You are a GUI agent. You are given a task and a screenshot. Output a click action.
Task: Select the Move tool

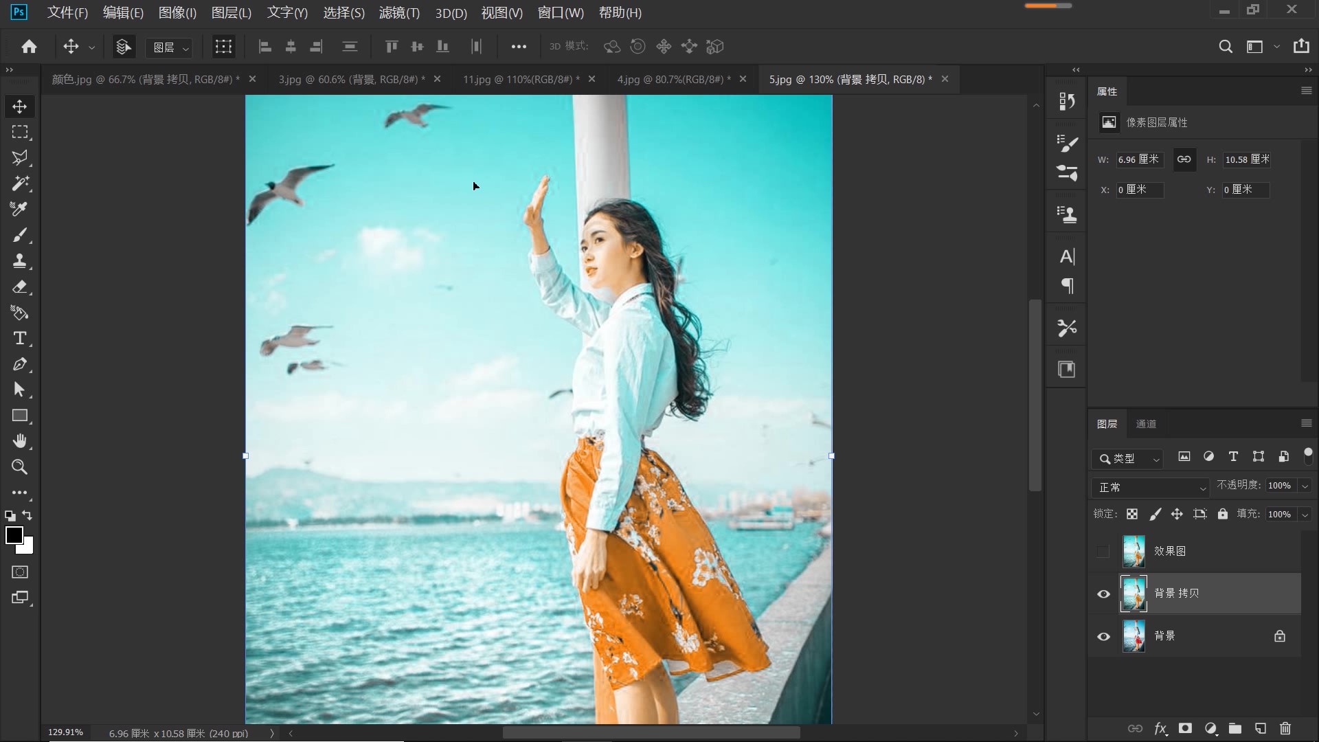(20, 106)
